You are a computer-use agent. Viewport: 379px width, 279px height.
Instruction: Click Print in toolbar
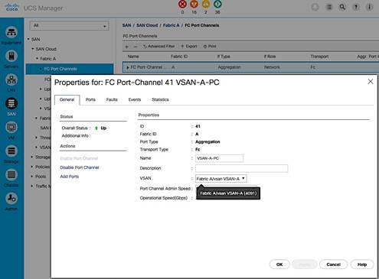pyautogui.click(x=210, y=47)
